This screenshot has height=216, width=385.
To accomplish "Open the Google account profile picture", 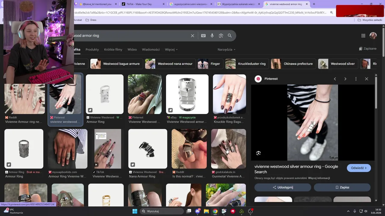I will (x=373, y=36).
